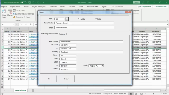Click the Email field in form

(x=84, y=27)
